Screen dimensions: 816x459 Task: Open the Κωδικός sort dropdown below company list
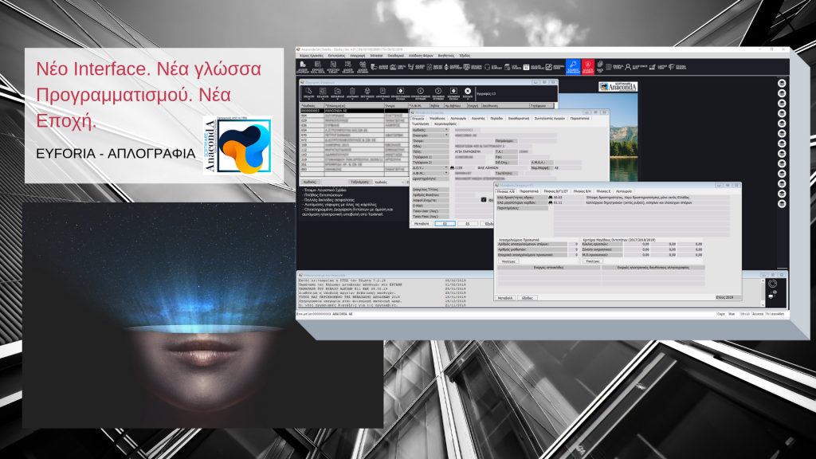point(390,182)
